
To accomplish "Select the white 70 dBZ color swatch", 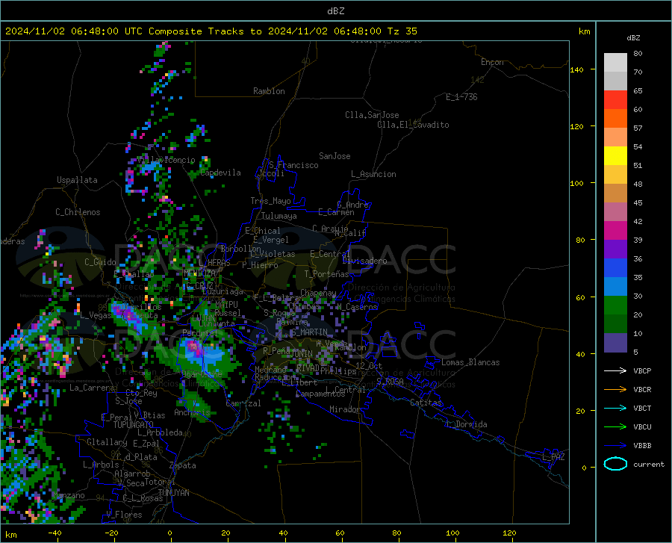I will point(615,63).
